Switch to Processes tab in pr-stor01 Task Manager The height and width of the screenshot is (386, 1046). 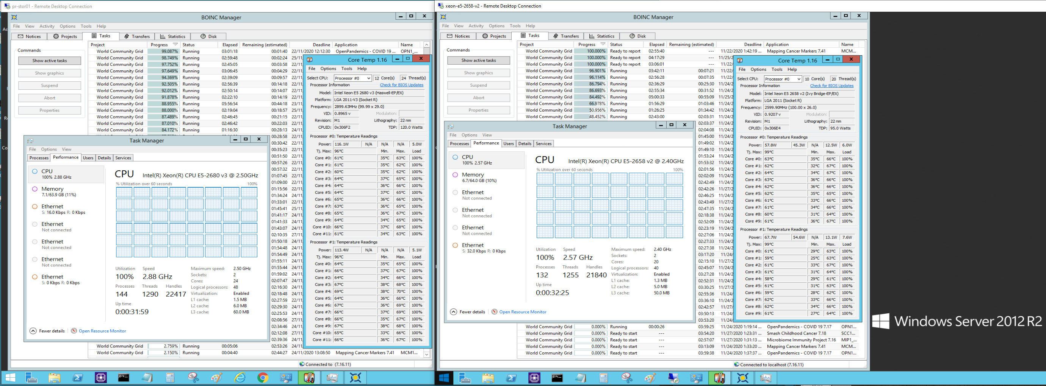(x=39, y=158)
